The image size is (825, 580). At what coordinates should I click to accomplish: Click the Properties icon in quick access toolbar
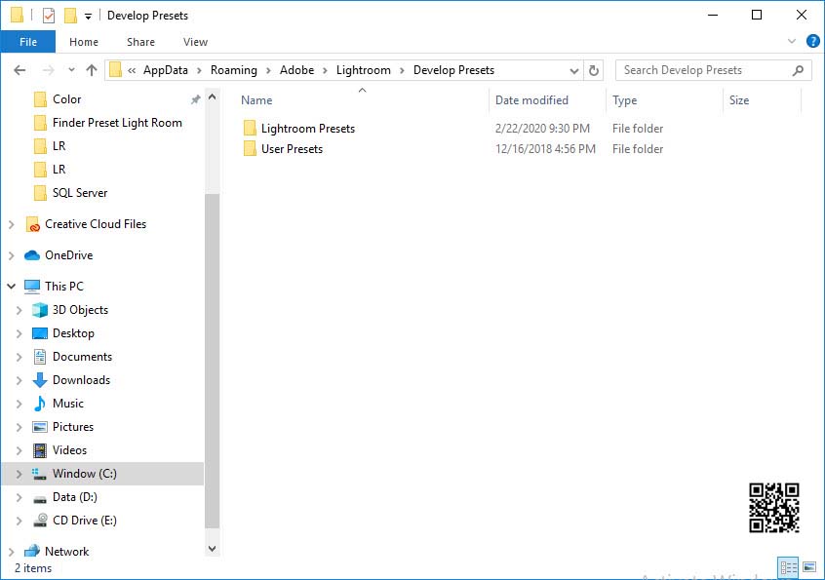coord(49,16)
